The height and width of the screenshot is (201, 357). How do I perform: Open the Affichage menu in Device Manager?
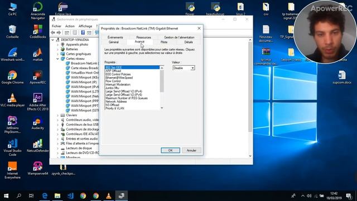tap(85, 26)
